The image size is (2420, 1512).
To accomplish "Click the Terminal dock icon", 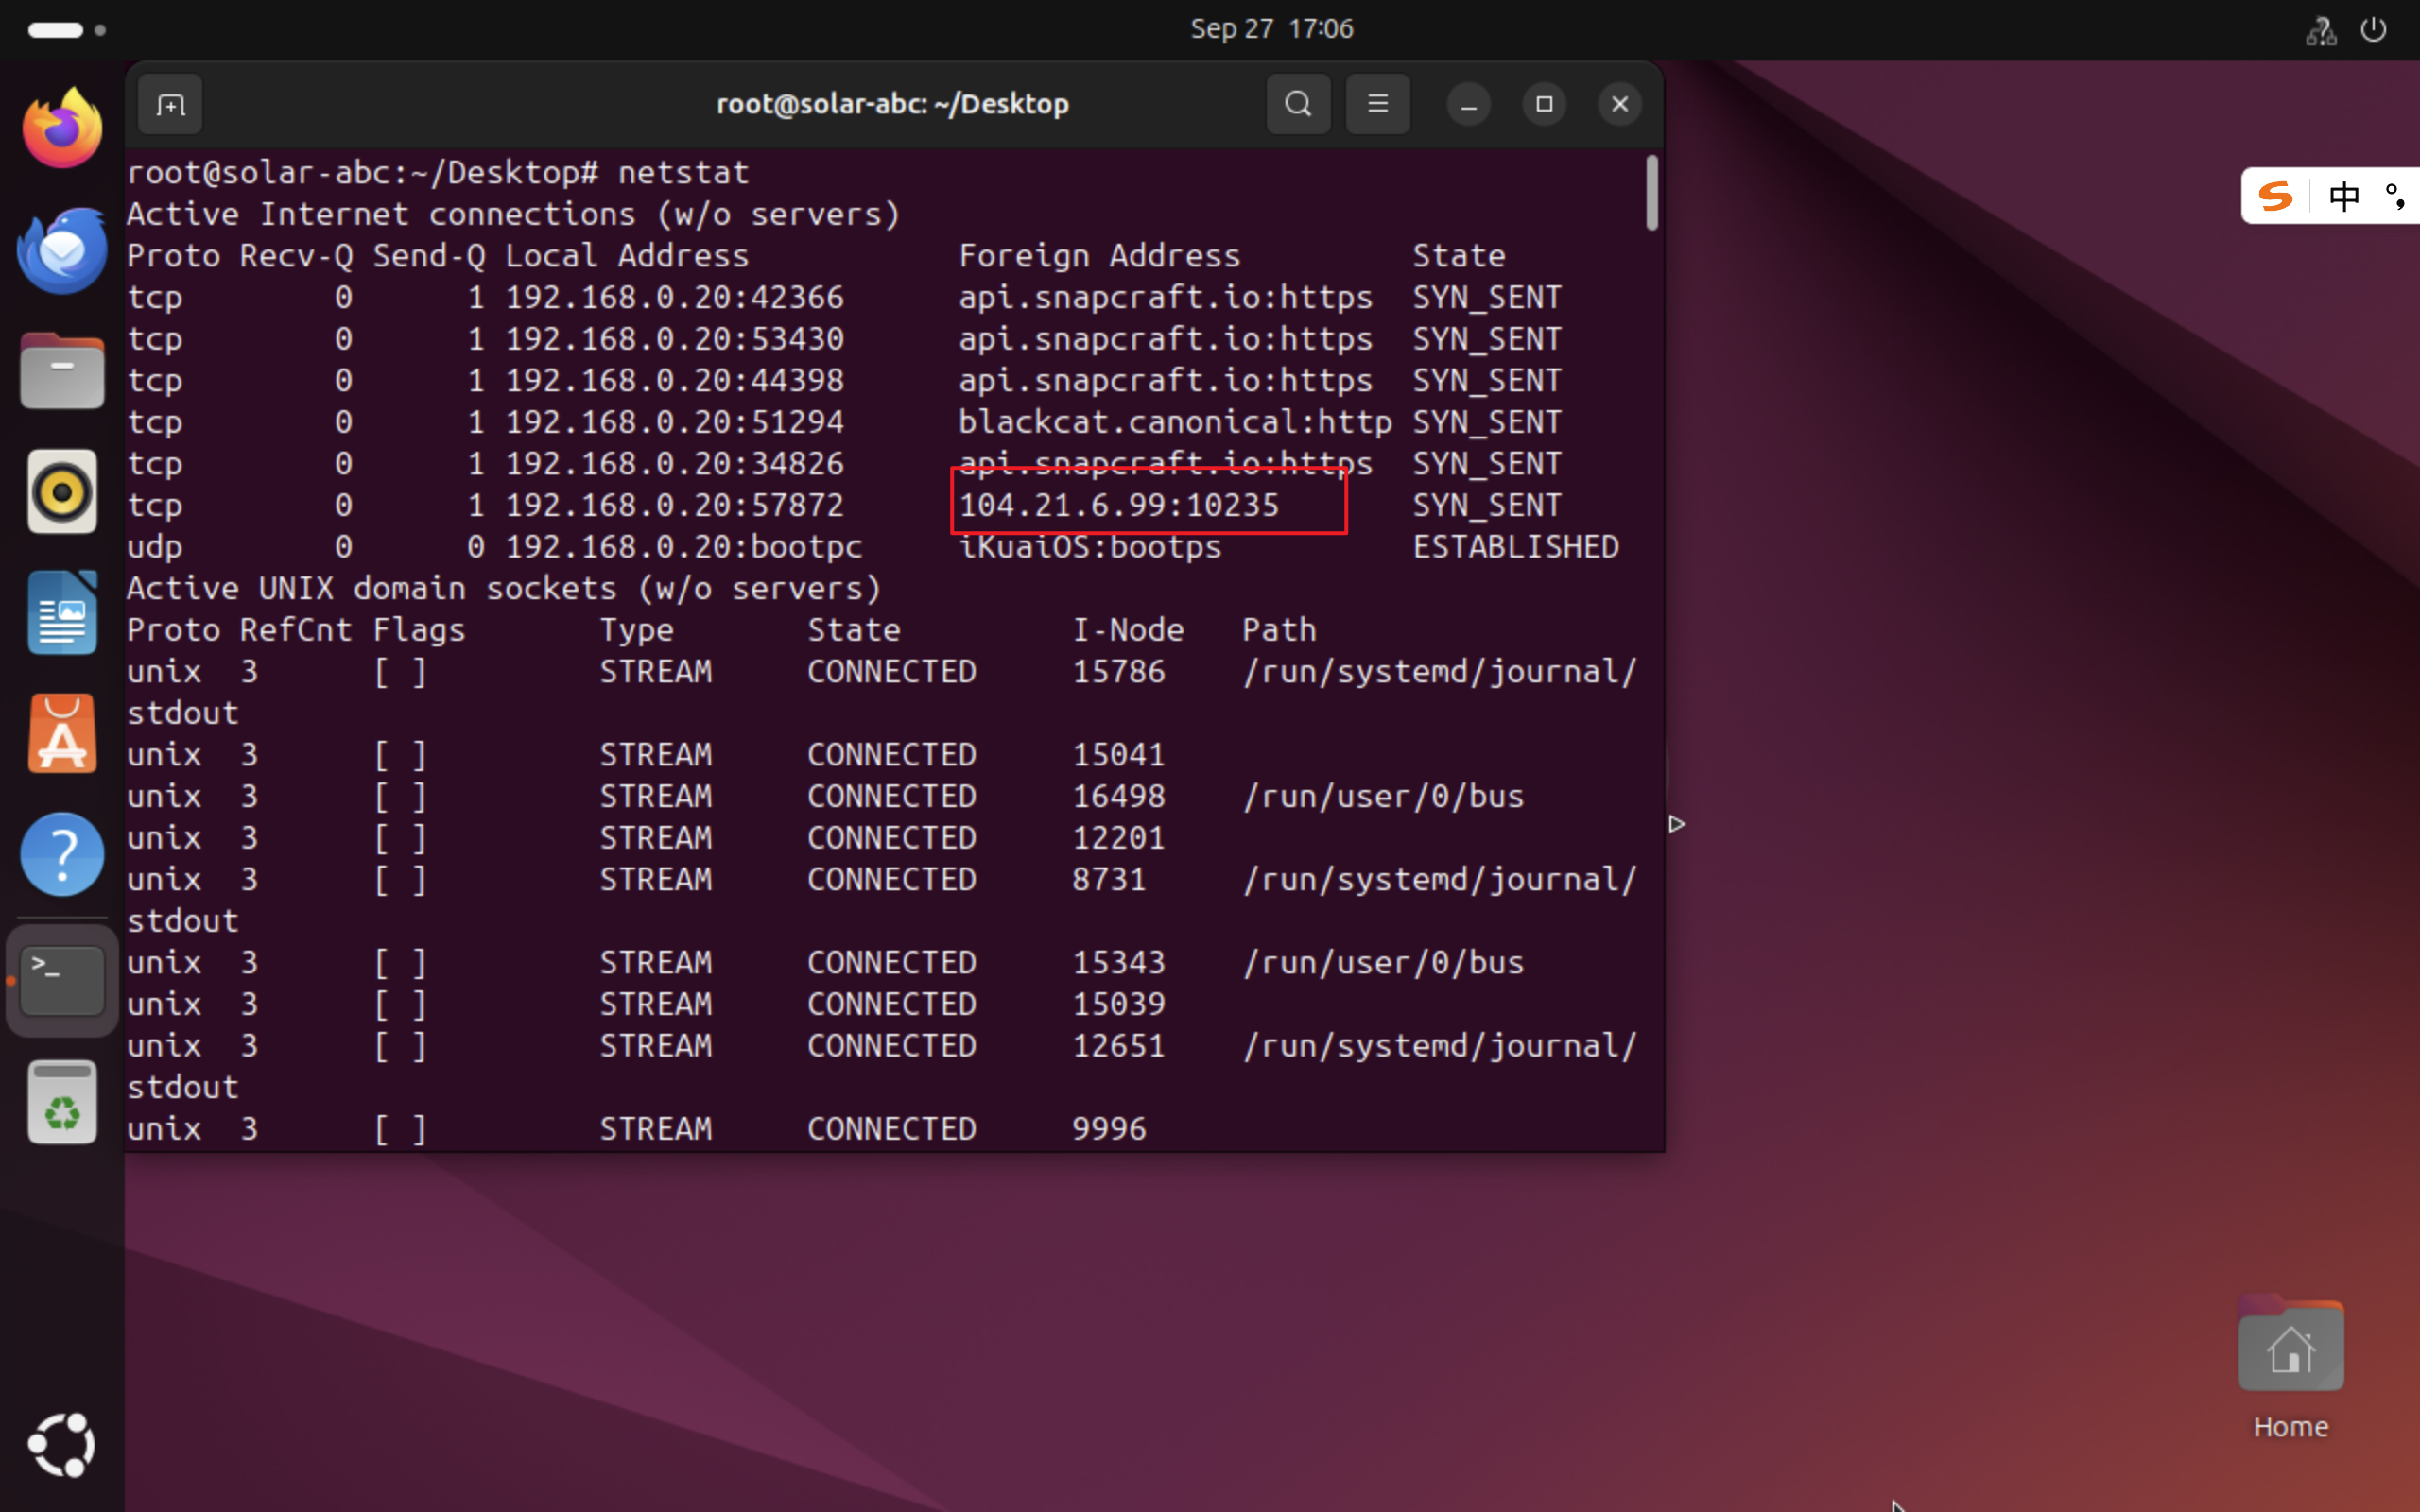I will (62, 981).
